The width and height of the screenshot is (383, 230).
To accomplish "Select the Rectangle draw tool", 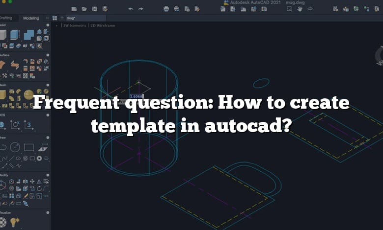I will (x=29, y=147).
